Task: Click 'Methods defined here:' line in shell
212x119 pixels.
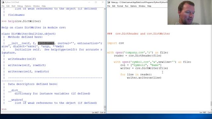Action: 25,37
